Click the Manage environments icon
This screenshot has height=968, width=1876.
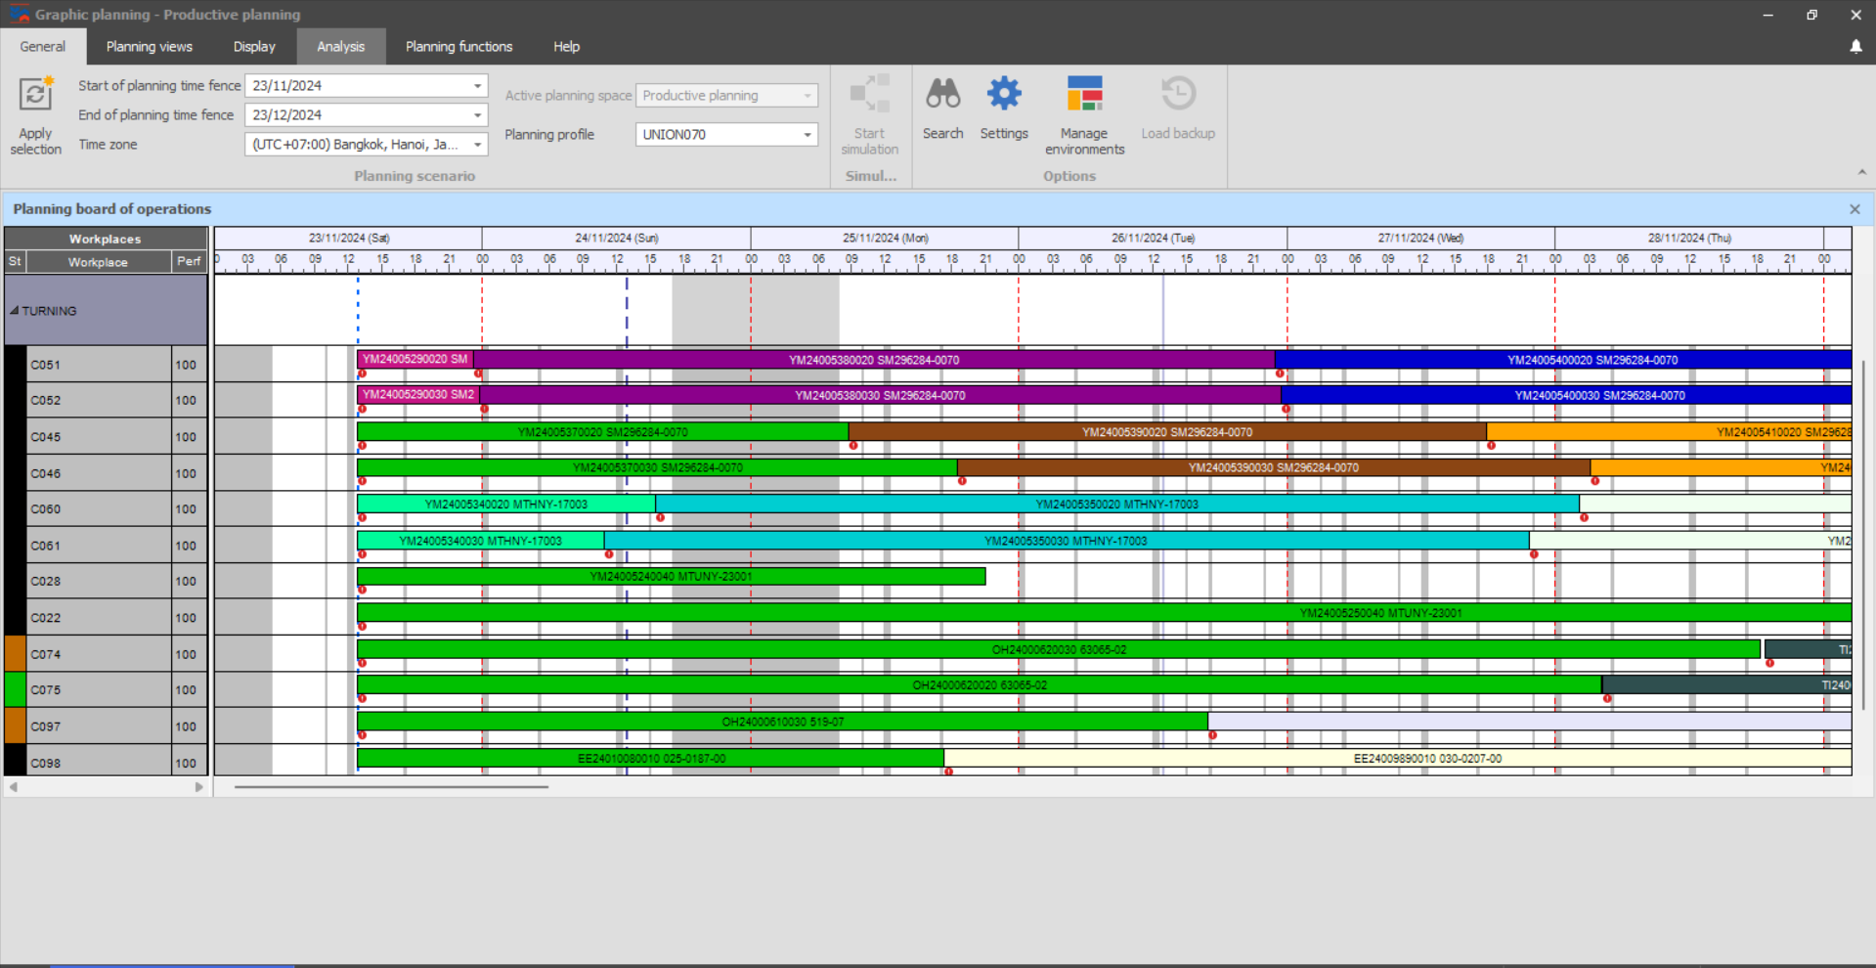(x=1084, y=95)
